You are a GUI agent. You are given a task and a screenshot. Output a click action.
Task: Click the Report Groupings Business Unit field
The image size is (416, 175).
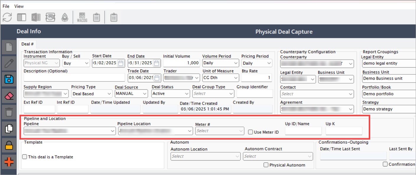click(389, 78)
